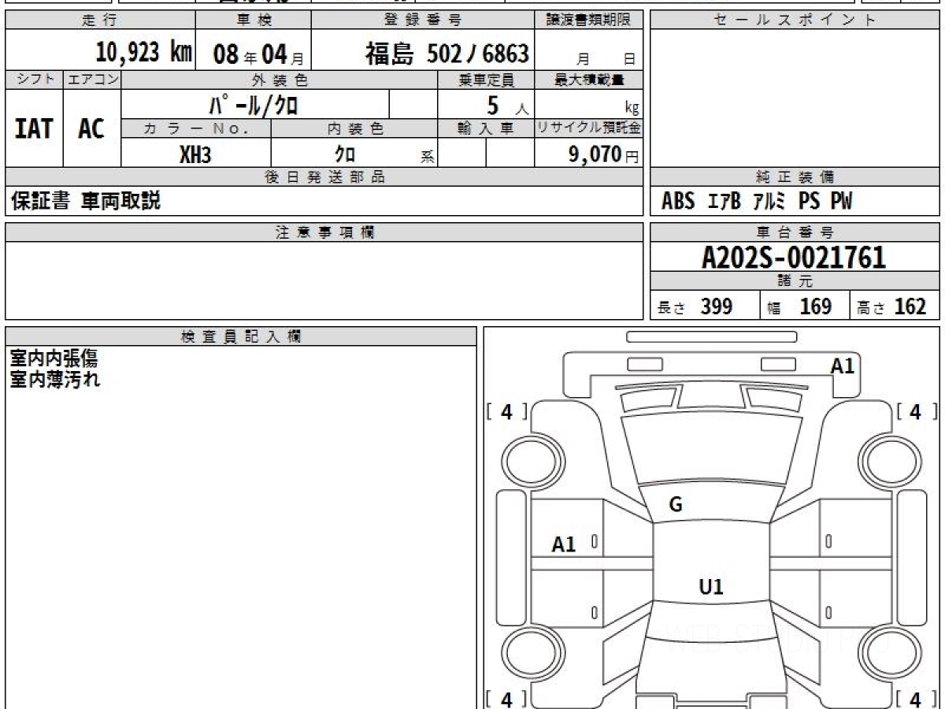Click the U1 mark on roof
Screen dimensions: 945x709
[711, 586]
